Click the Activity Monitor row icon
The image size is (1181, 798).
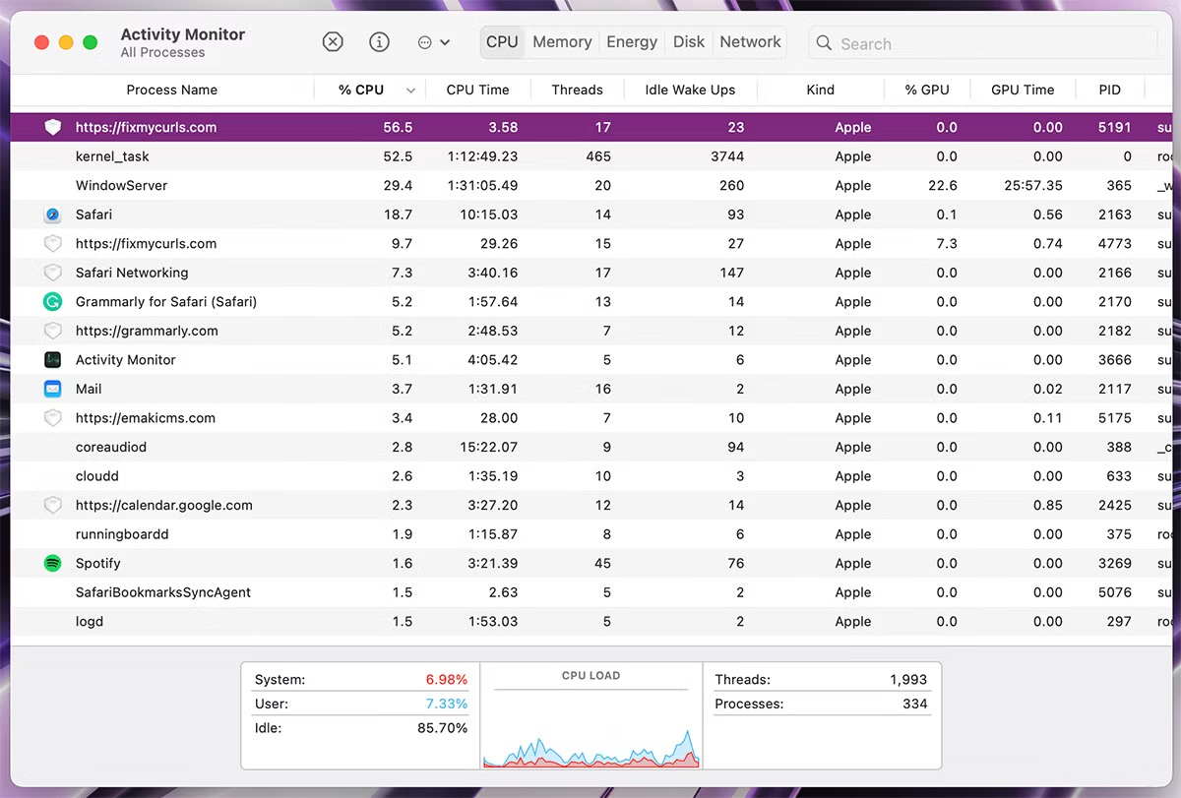[x=53, y=360]
